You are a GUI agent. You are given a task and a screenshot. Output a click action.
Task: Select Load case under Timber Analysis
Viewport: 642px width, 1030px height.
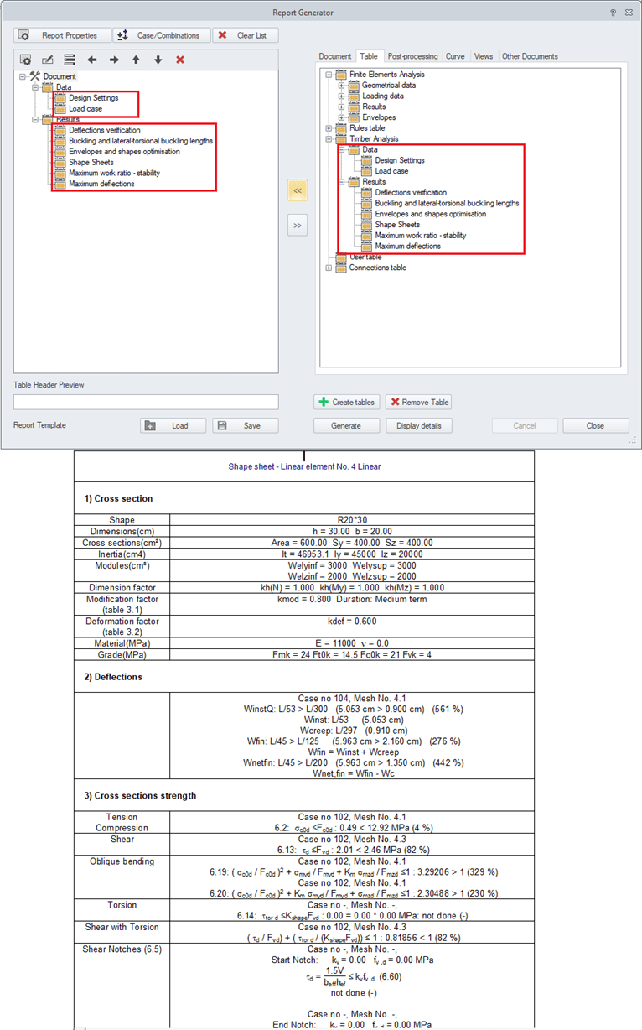coord(391,171)
